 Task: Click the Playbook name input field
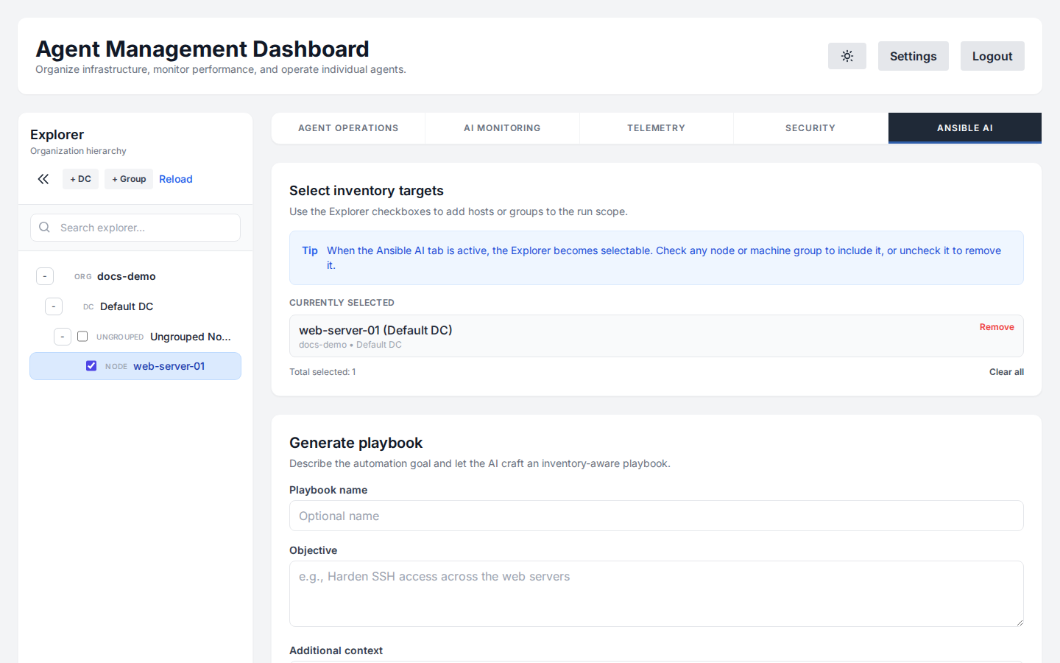(656, 516)
